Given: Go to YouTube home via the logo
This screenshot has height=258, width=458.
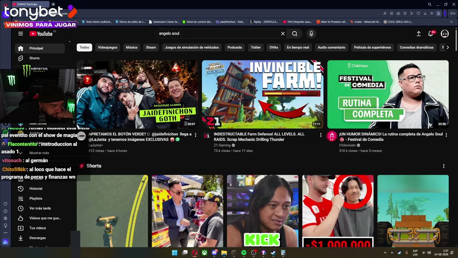Looking at the screenshot, I should (x=41, y=34).
